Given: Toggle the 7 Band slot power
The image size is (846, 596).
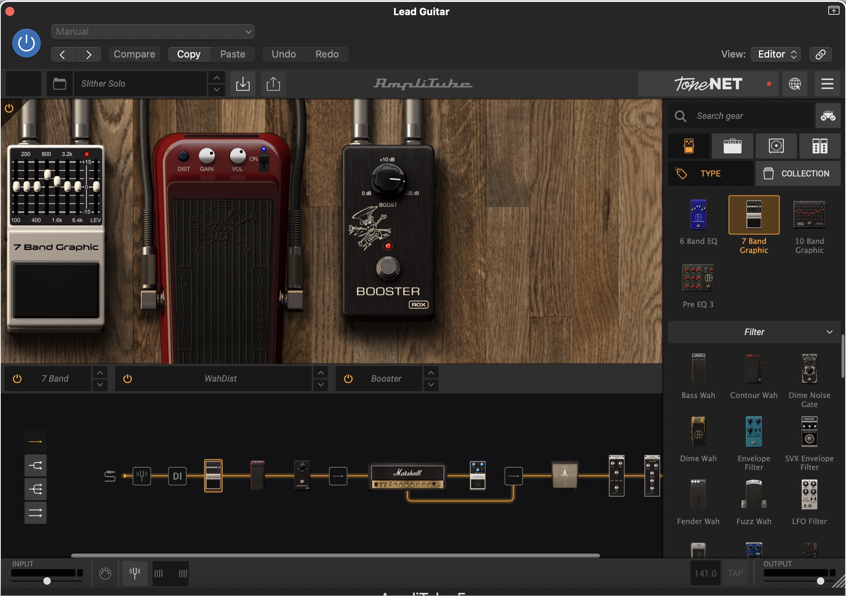Looking at the screenshot, I should tap(17, 379).
